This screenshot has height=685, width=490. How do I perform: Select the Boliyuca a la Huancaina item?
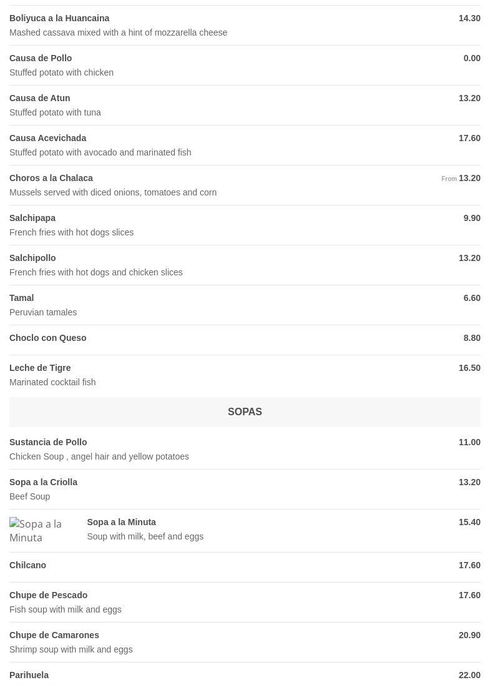tap(59, 18)
